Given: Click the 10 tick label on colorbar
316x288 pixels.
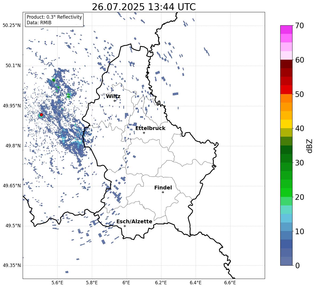Looking at the screenshot, I should 299,231.
